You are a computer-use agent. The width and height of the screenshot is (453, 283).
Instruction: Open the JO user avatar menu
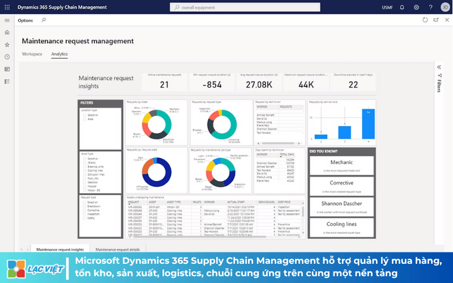coord(445,7)
